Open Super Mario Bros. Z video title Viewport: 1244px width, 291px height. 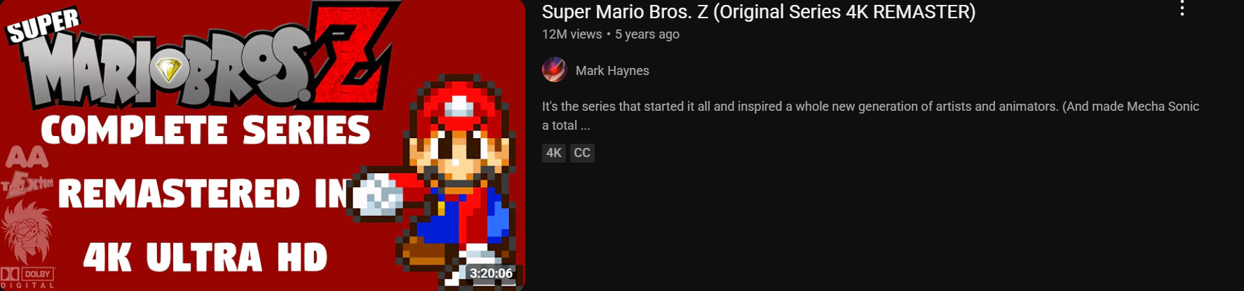point(759,12)
